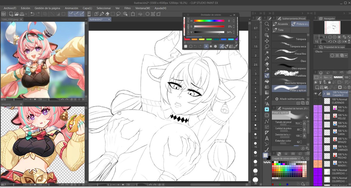Select the Témpera brush
Viewport: 351px width, 188px height.
289,37
